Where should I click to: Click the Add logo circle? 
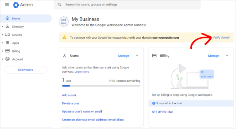coord(64,22)
